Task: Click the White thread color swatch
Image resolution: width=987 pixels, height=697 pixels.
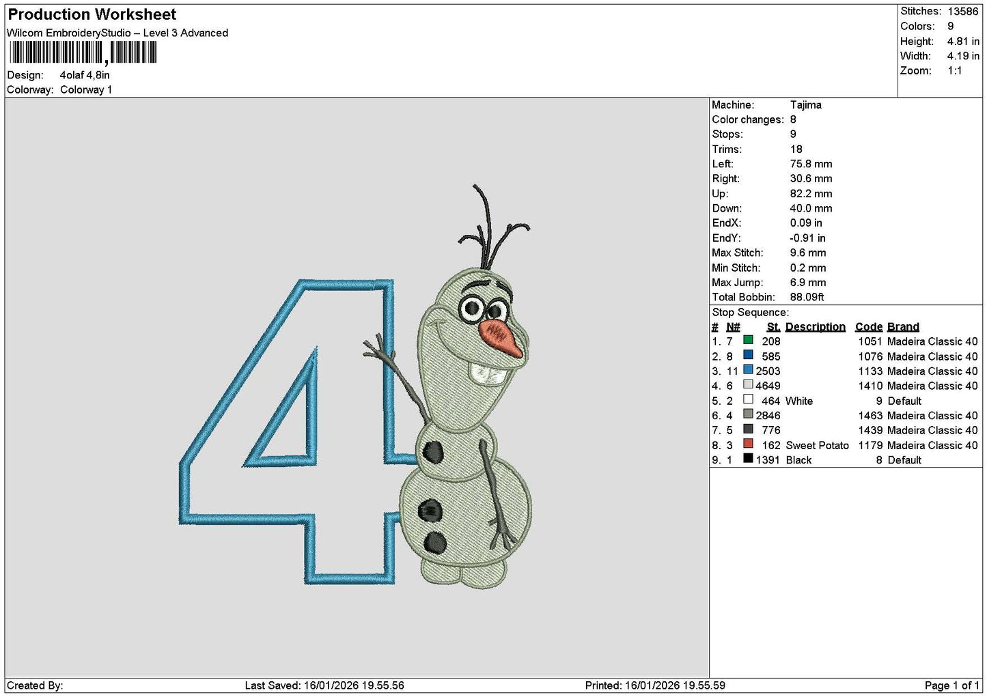Action: (x=748, y=399)
